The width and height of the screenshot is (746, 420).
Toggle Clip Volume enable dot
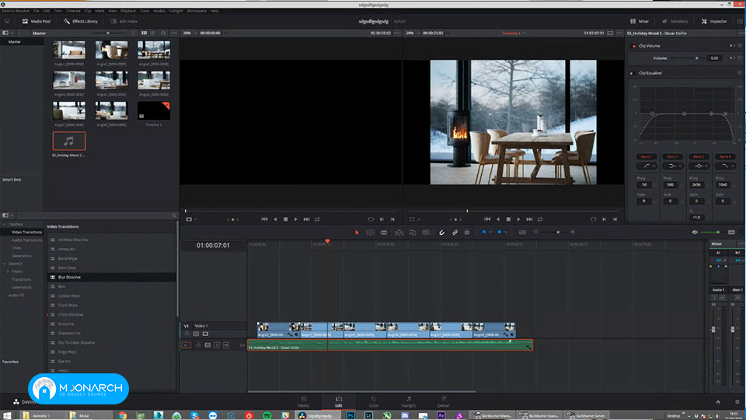(634, 46)
